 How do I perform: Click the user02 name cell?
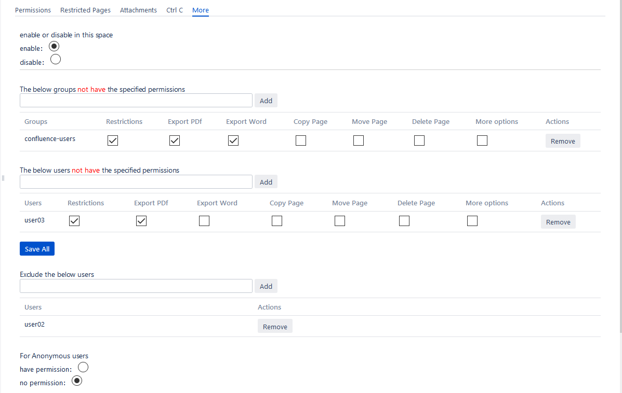coord(34,324)
